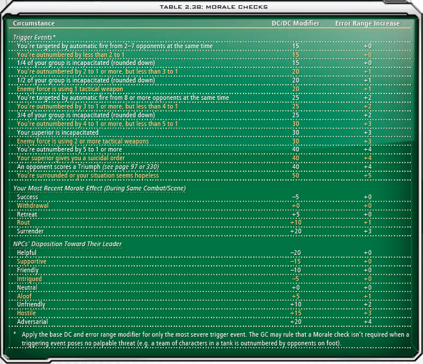
Task: Click the DC/DC Modifier column header
Action: [295, 23]
